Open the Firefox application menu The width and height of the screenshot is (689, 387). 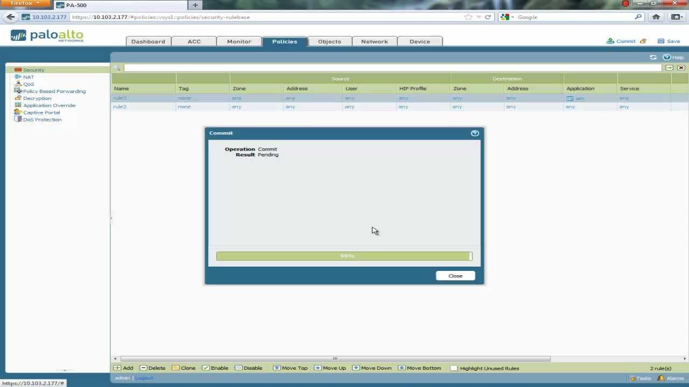[x=25, y=4]
